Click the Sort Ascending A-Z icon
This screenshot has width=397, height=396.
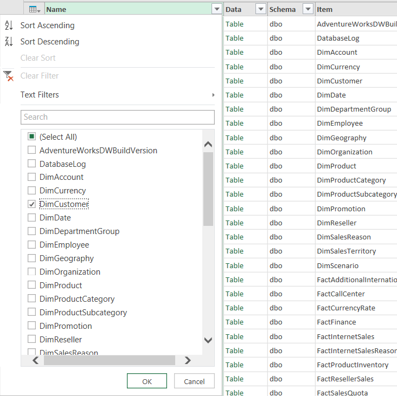pos(9,25)
